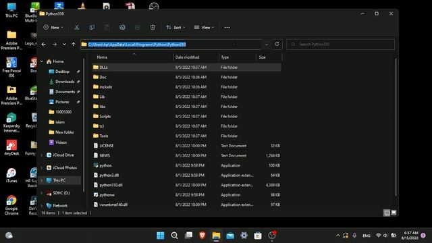This screenshot has height=243, width=432.
Task: Open File Explorer taskbar icon
Action: (216, 236)
